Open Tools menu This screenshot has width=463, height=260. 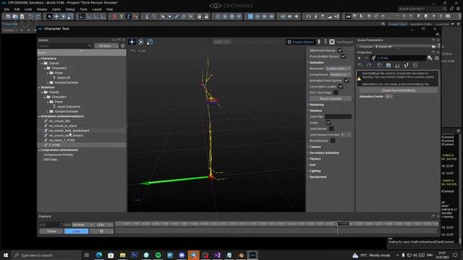coord(84,9)
